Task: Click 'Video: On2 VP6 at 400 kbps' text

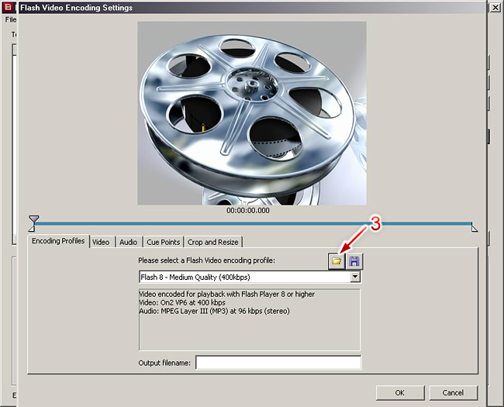Action: tap(182, 302)
